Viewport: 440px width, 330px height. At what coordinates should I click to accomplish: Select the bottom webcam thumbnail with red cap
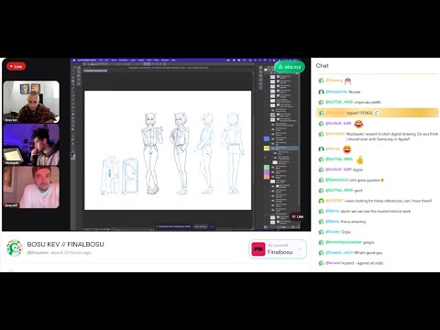click(31, 187)
